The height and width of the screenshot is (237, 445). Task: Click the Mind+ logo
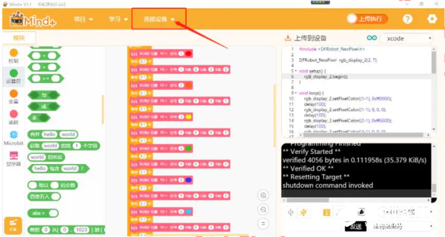[33, 20]
